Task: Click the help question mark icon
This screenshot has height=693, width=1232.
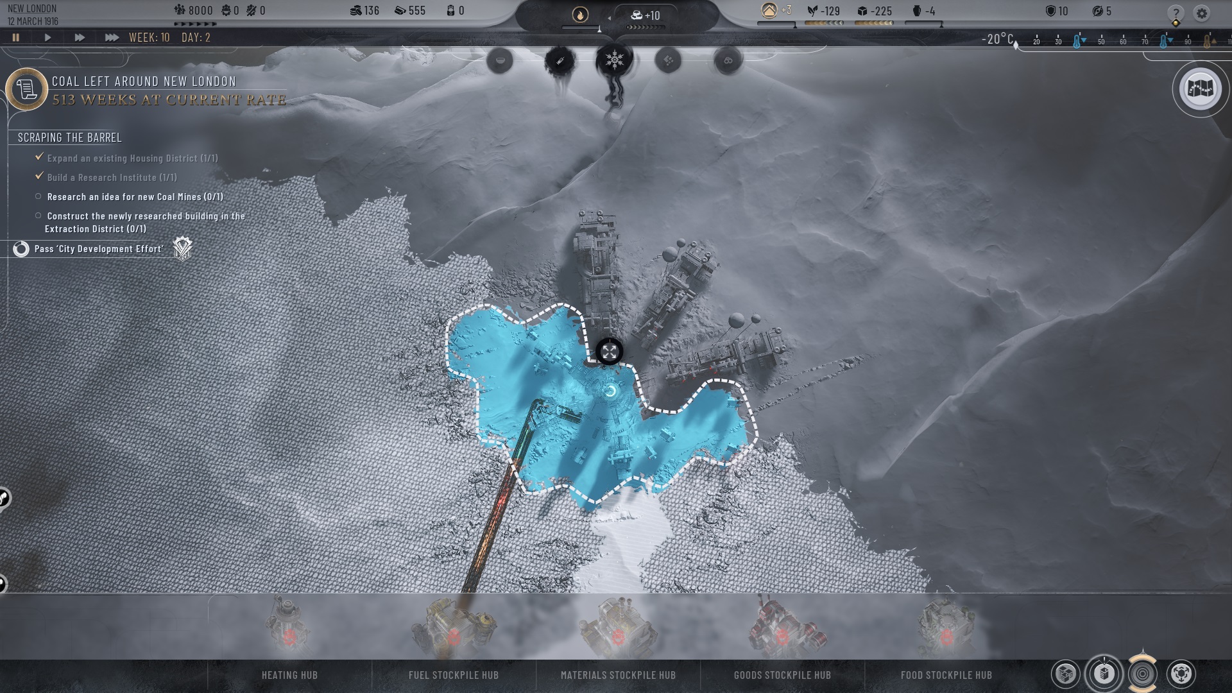Action: (x=1175, y=13)
